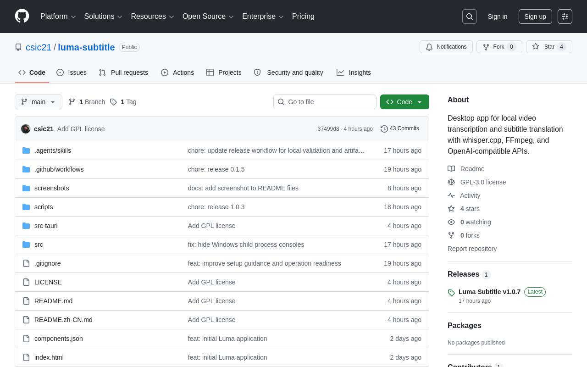
Task: Click the Sign up button
Action: coord(535,17)
